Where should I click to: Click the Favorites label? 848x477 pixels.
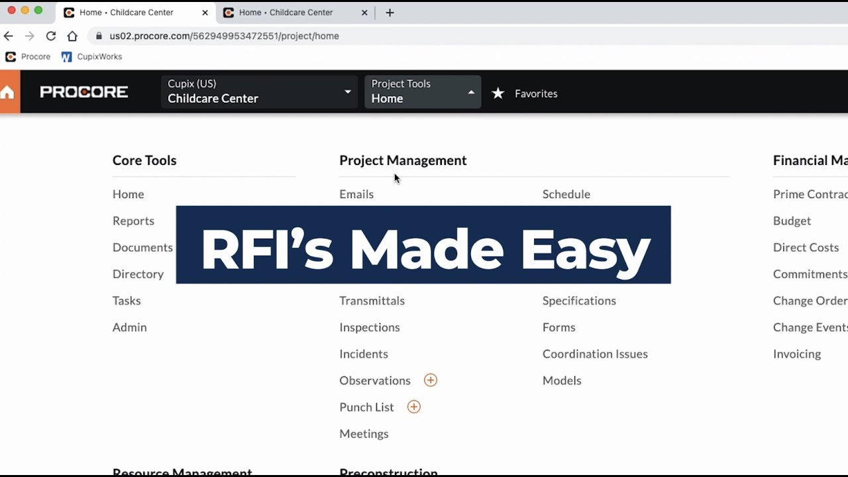[536, 93]
